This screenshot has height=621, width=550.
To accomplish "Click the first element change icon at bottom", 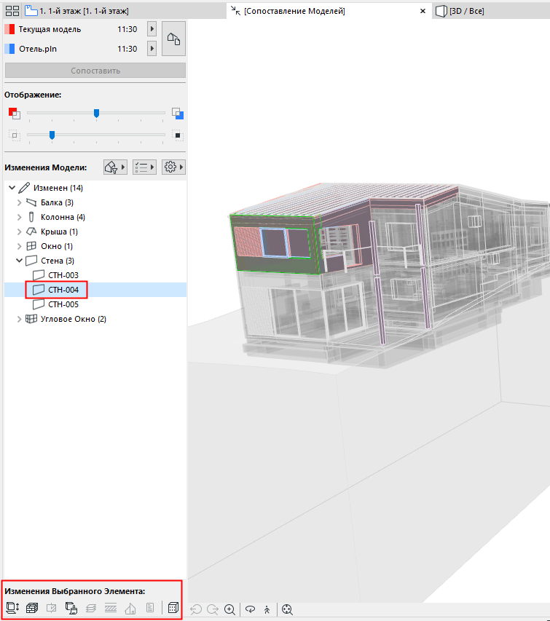I will 12,608.
